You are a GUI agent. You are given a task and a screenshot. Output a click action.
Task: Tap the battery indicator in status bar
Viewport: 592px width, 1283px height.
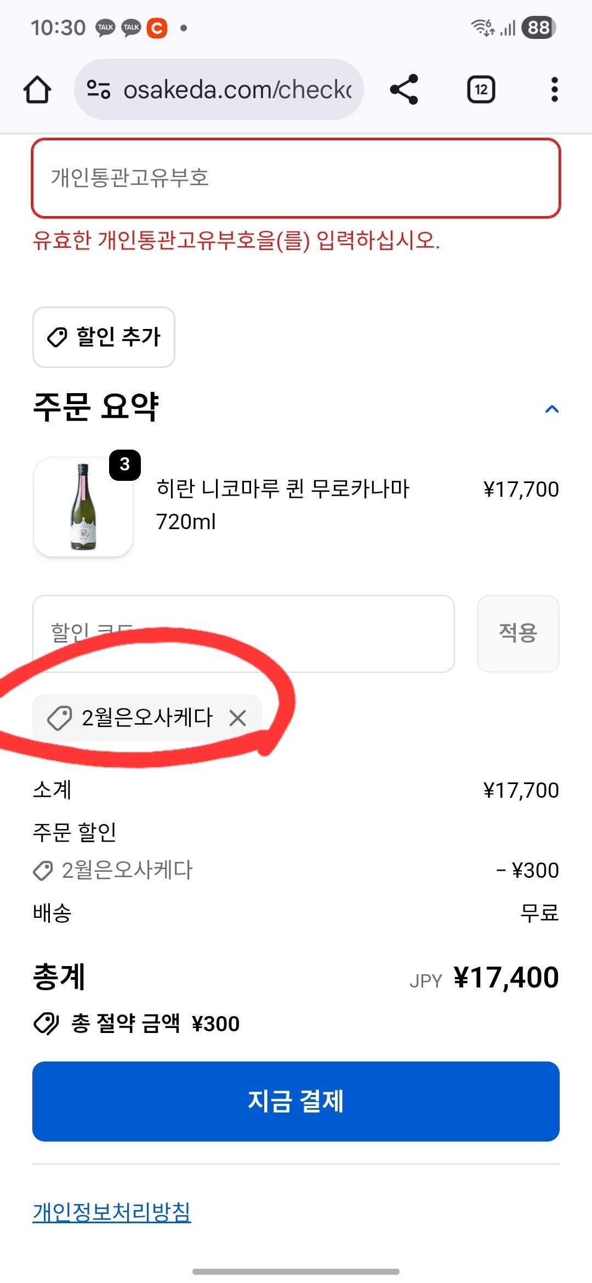click(x=538, y=27)
